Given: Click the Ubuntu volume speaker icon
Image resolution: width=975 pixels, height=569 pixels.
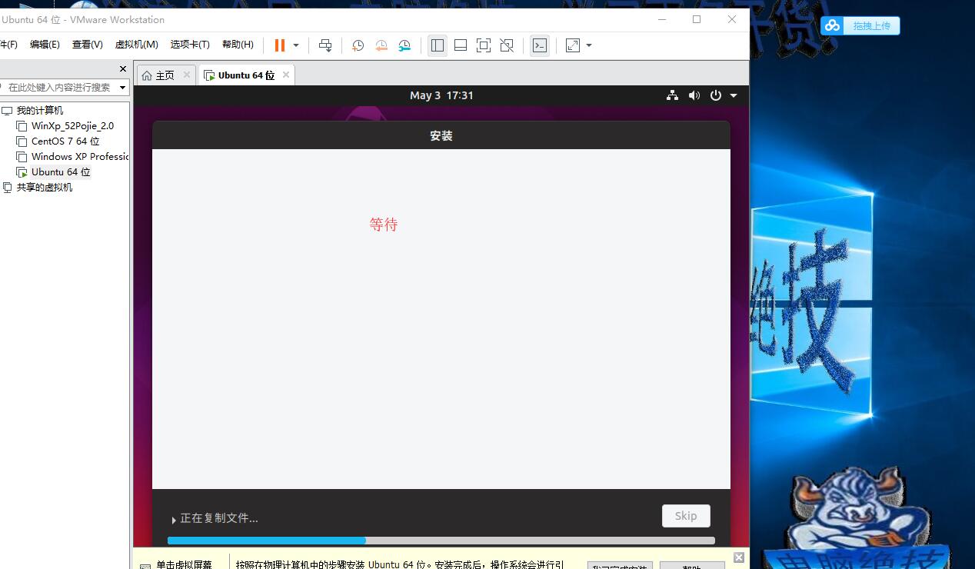Looking at the screenshot, I should [x=694, y=95].
